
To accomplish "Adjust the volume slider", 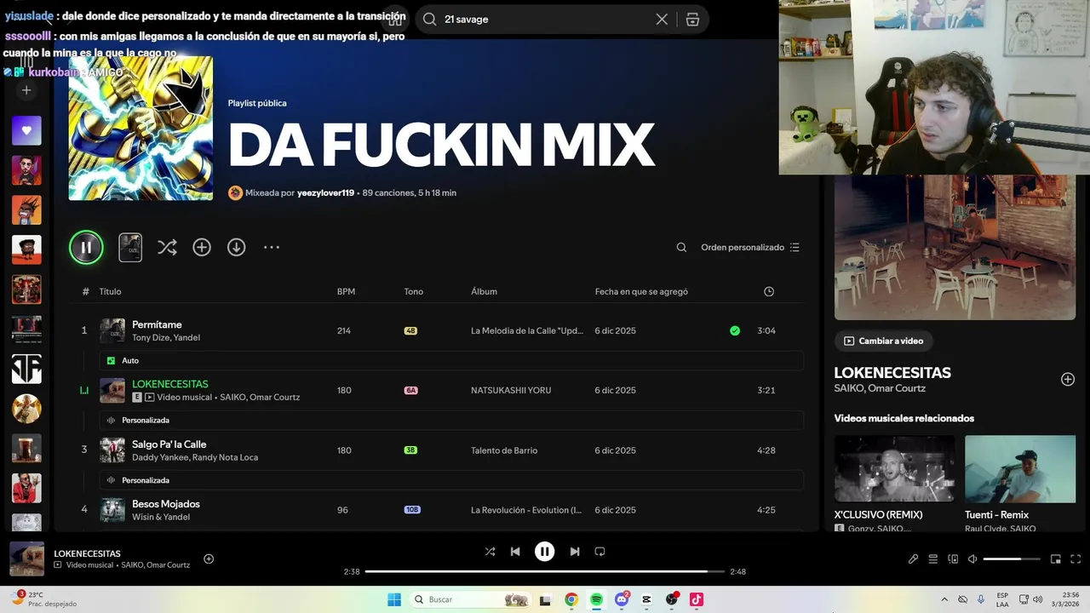I will coord(1012,559).
